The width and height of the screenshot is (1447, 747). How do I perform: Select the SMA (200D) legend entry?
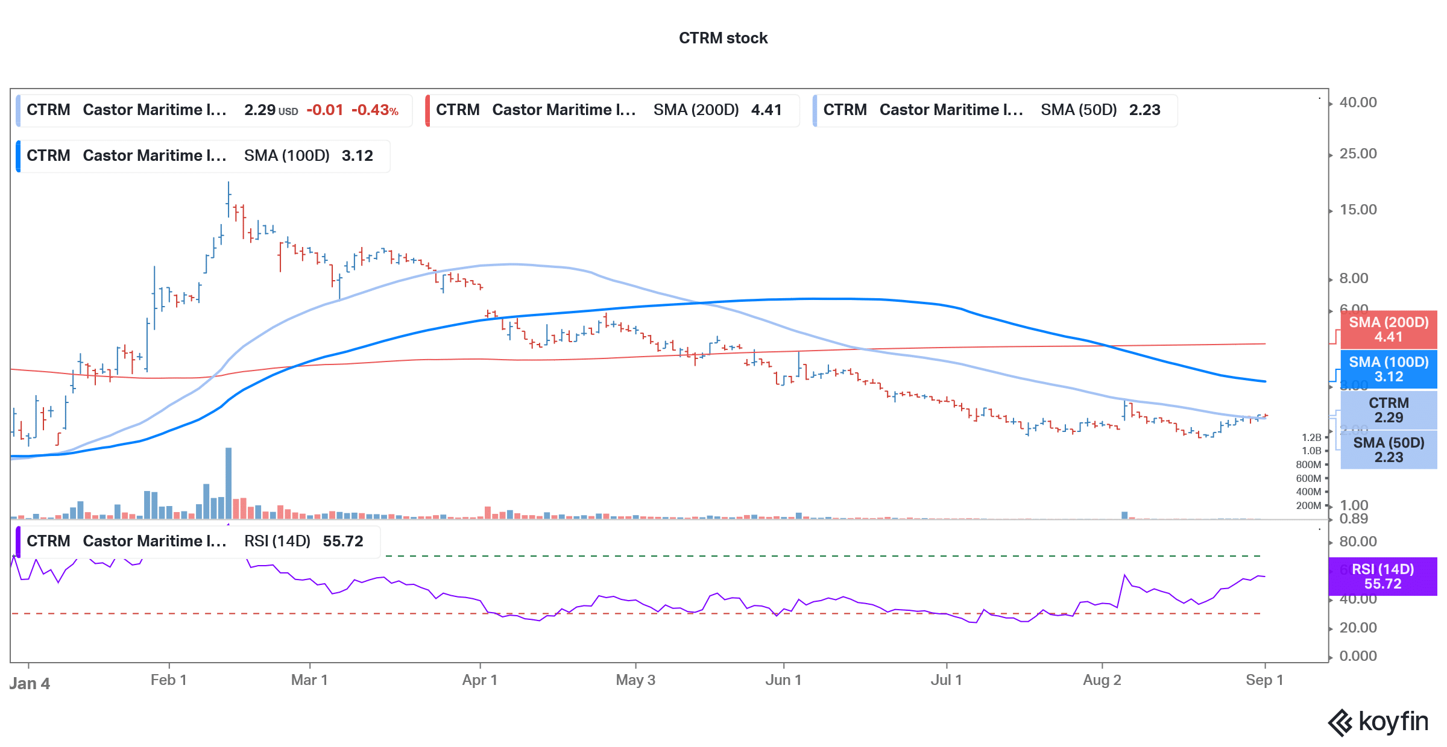[612, 110]
